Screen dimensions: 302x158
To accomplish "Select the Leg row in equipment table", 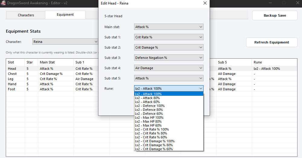I will tap(151, 79).
